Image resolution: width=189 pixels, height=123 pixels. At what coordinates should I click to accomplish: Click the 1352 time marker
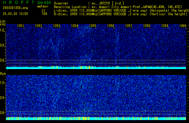(x=38, y=26)
